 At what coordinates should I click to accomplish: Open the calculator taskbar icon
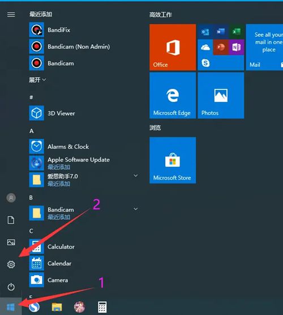click(102, 307)
